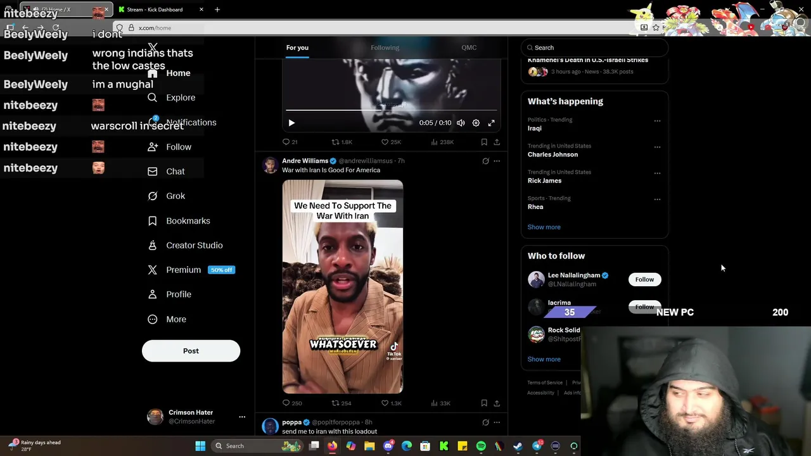Open account options for Crimson Hater
The image size is (811, 456).
click(x=241, y=417)
